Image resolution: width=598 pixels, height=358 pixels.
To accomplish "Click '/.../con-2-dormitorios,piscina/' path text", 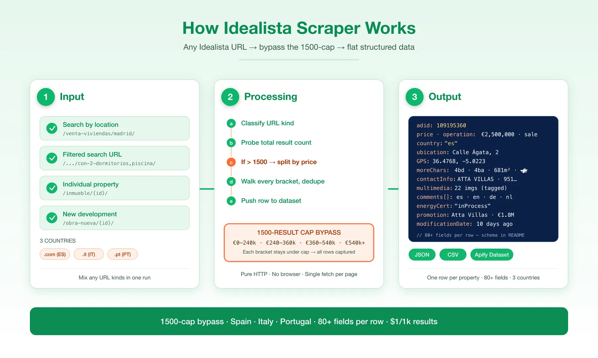I will (109, 163).
